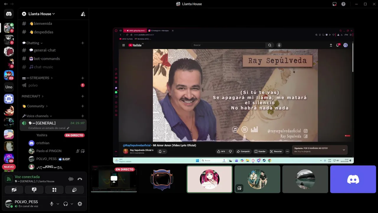Select the blurple Discord logo tile

[x=353, y=179]
